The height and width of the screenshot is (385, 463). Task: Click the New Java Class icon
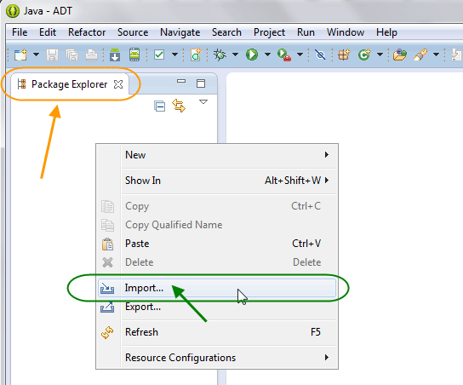tap(364, 55)
